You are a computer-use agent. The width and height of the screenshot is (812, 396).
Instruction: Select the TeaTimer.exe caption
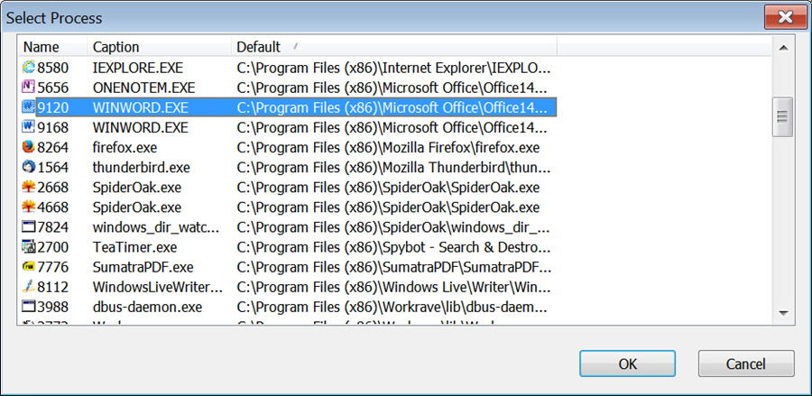coord(135,247)
